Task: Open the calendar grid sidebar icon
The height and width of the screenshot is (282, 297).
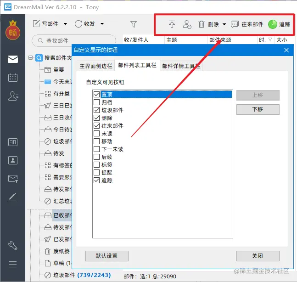Action: pyautogui.click(x=13, y=78)
